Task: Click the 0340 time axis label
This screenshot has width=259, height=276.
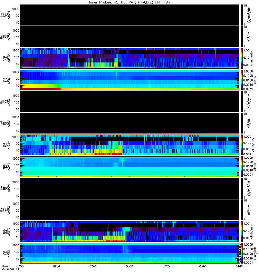Action: click(x=203, y=266)
